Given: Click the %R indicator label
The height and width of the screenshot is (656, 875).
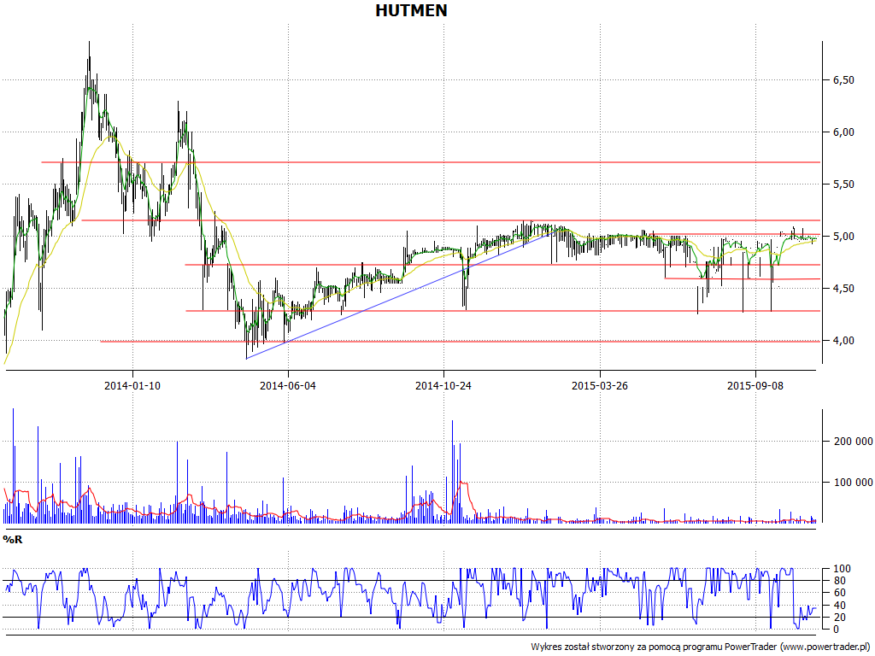Looking at the screenshot, I should [x=13, y=540].
